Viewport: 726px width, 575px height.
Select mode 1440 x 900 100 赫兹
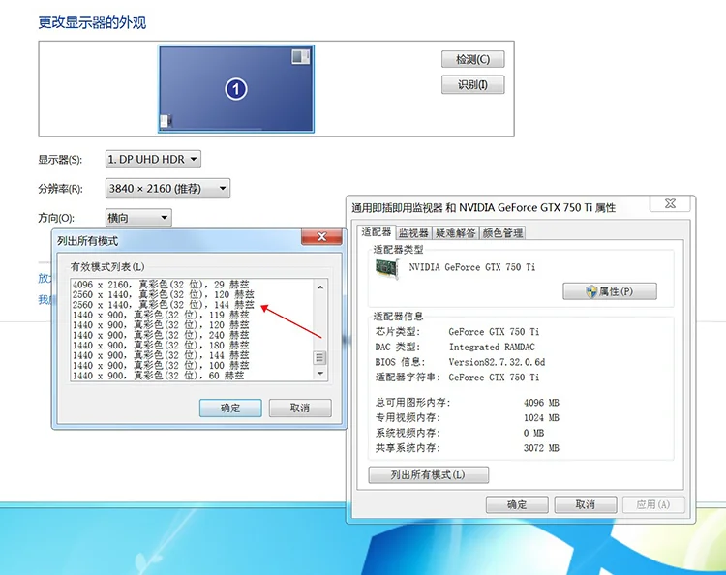point(161,366)
